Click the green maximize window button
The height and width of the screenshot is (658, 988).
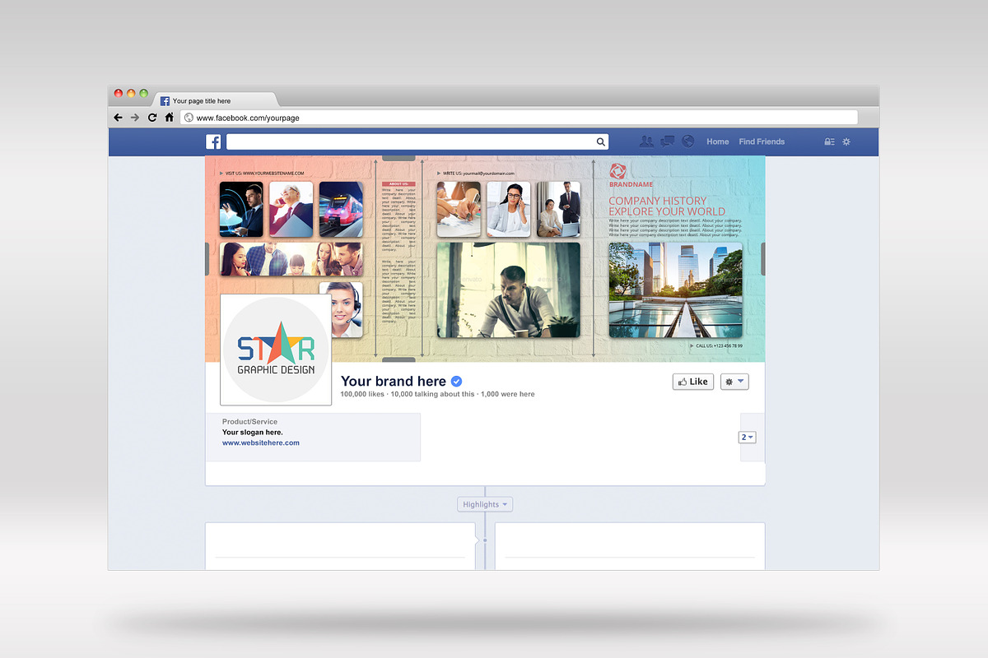point(143,94)
